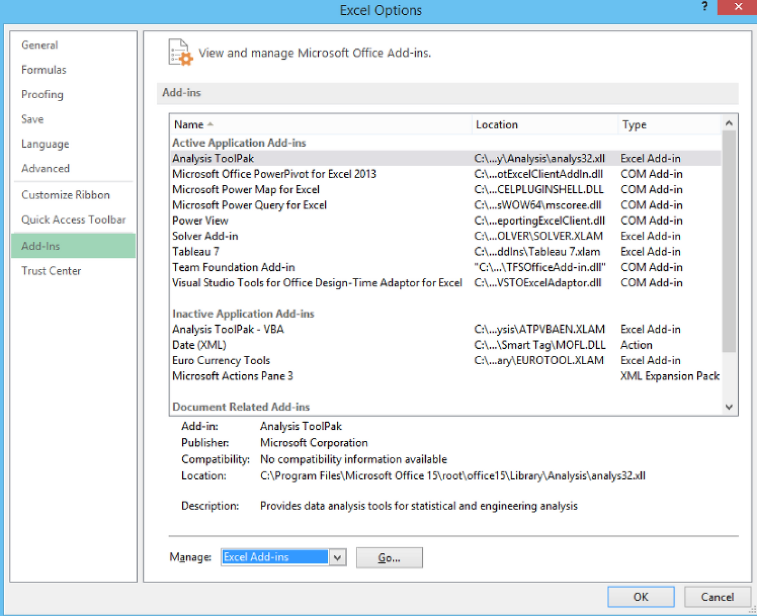Click the analys32.xll location cell

pos(539,158)
